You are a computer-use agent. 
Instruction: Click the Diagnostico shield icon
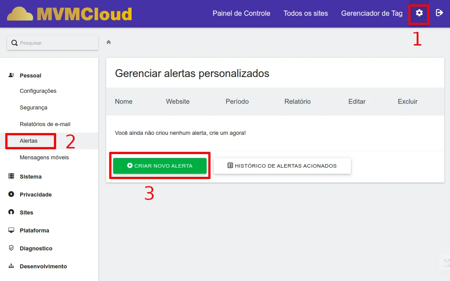pos(11,248)
